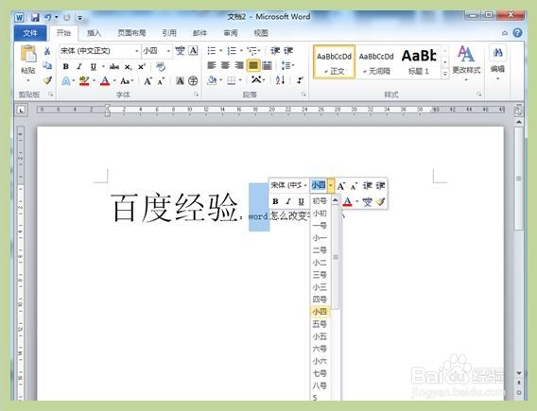Image resolution: width=537 pixels, height=411 pixels.
Task: Switch to the 引用 tab
Action: [169, 33]
